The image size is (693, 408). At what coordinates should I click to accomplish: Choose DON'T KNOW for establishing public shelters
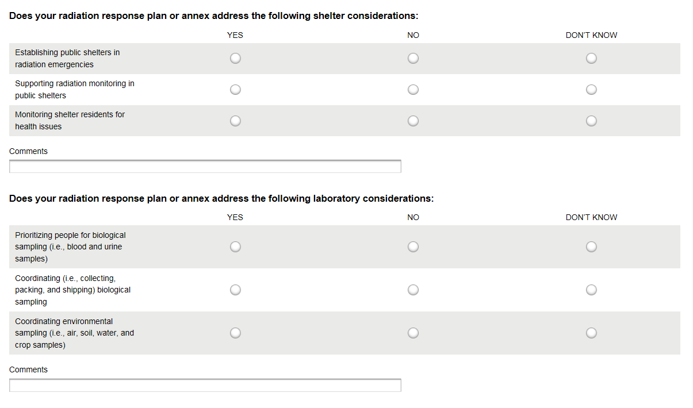[591, 59]
